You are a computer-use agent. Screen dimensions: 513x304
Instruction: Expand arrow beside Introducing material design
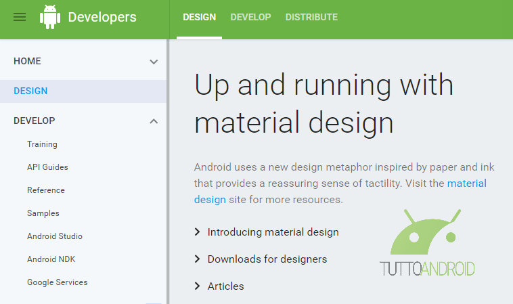coord(197,232)
